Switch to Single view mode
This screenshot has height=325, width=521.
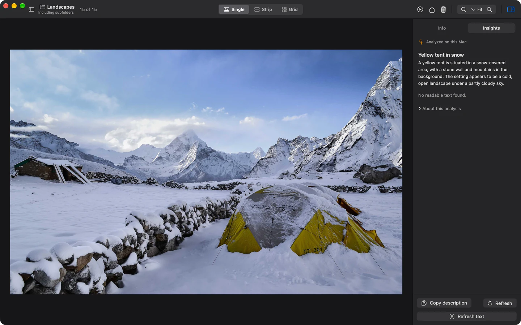[x=234, y=9]
